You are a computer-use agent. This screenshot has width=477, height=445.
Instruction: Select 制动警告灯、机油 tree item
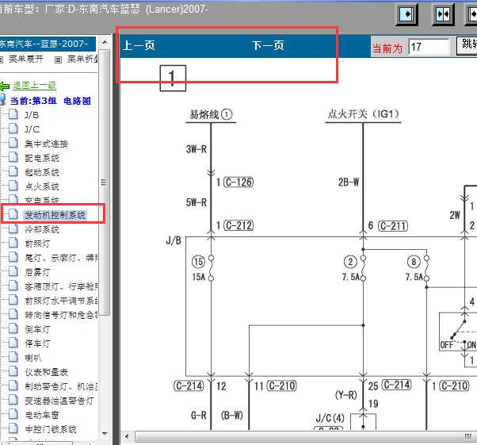point(61,386)
